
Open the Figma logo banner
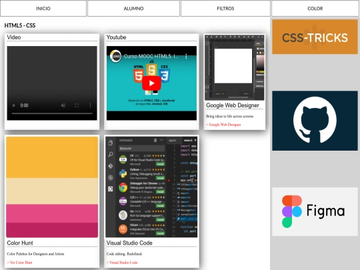tap(315, 211)
